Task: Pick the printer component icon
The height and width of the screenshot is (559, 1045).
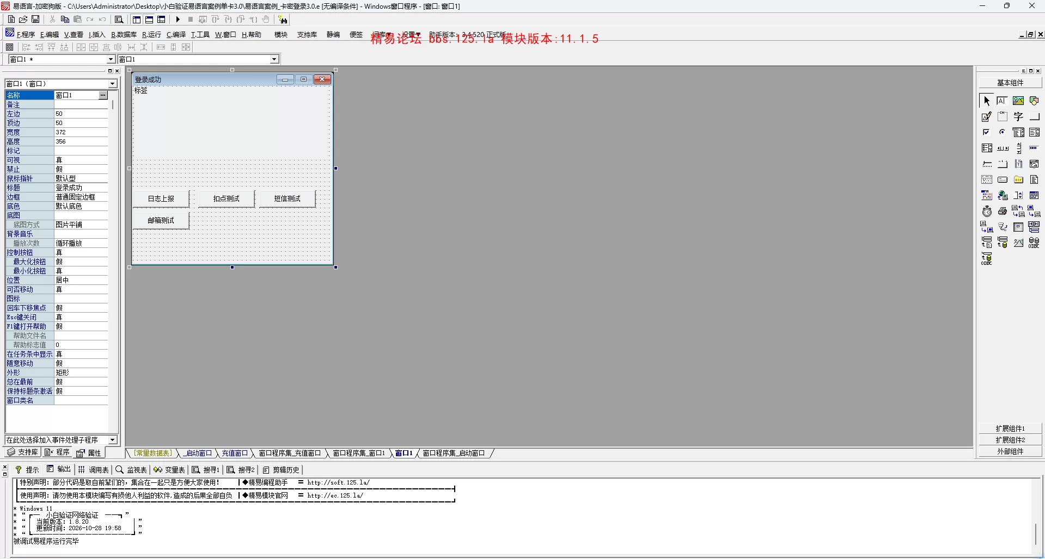Action: [1003, 211]
